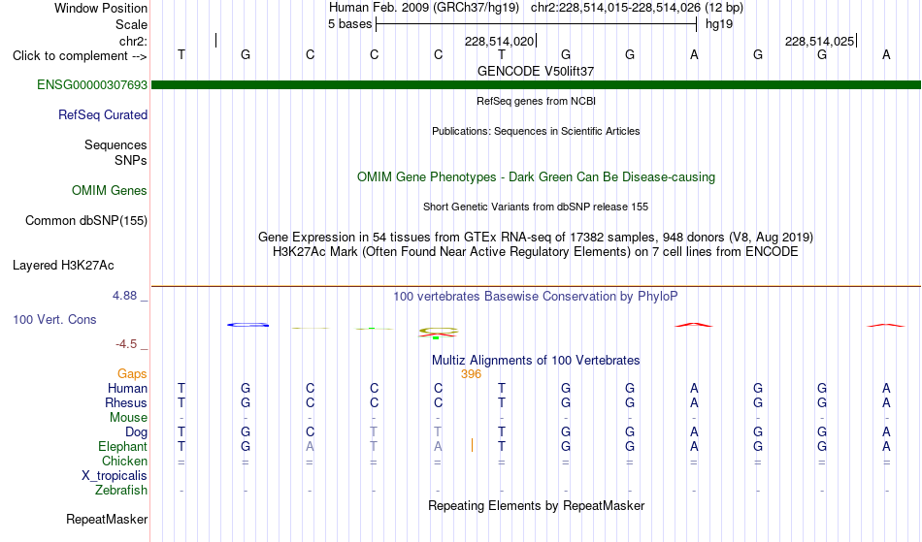
Task: Open the 100 Vert. Cons track label
Action: (54, 319)
